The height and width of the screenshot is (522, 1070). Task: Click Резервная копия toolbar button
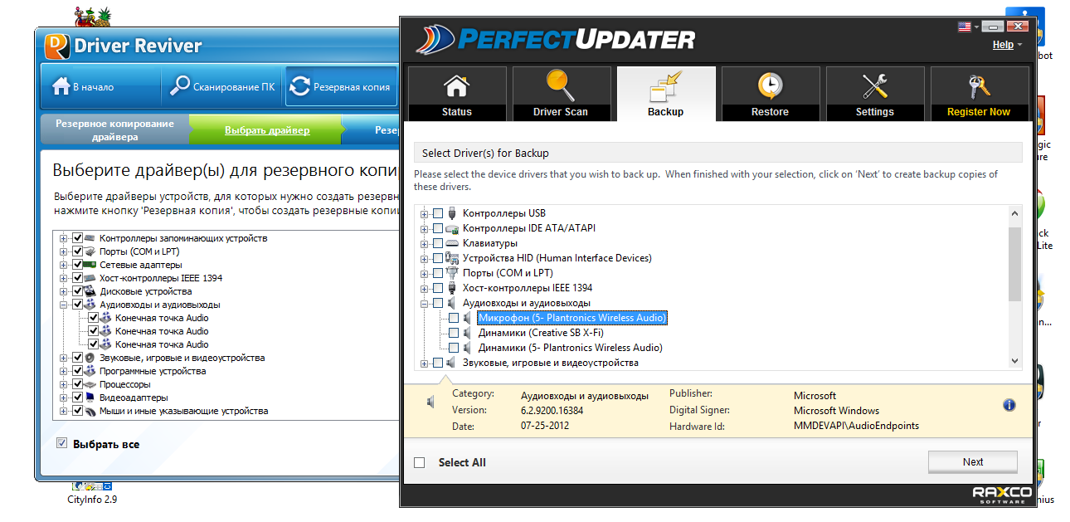342,86
